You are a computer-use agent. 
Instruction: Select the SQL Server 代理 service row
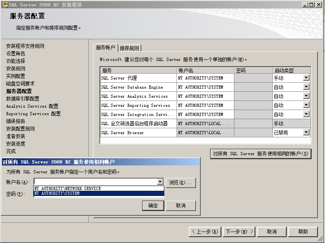tap(139, 78)
